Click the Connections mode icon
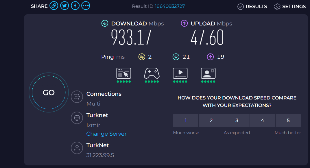The width and height of the screenshot is (310, 168). pyautogui.click(x=77, y=97)
